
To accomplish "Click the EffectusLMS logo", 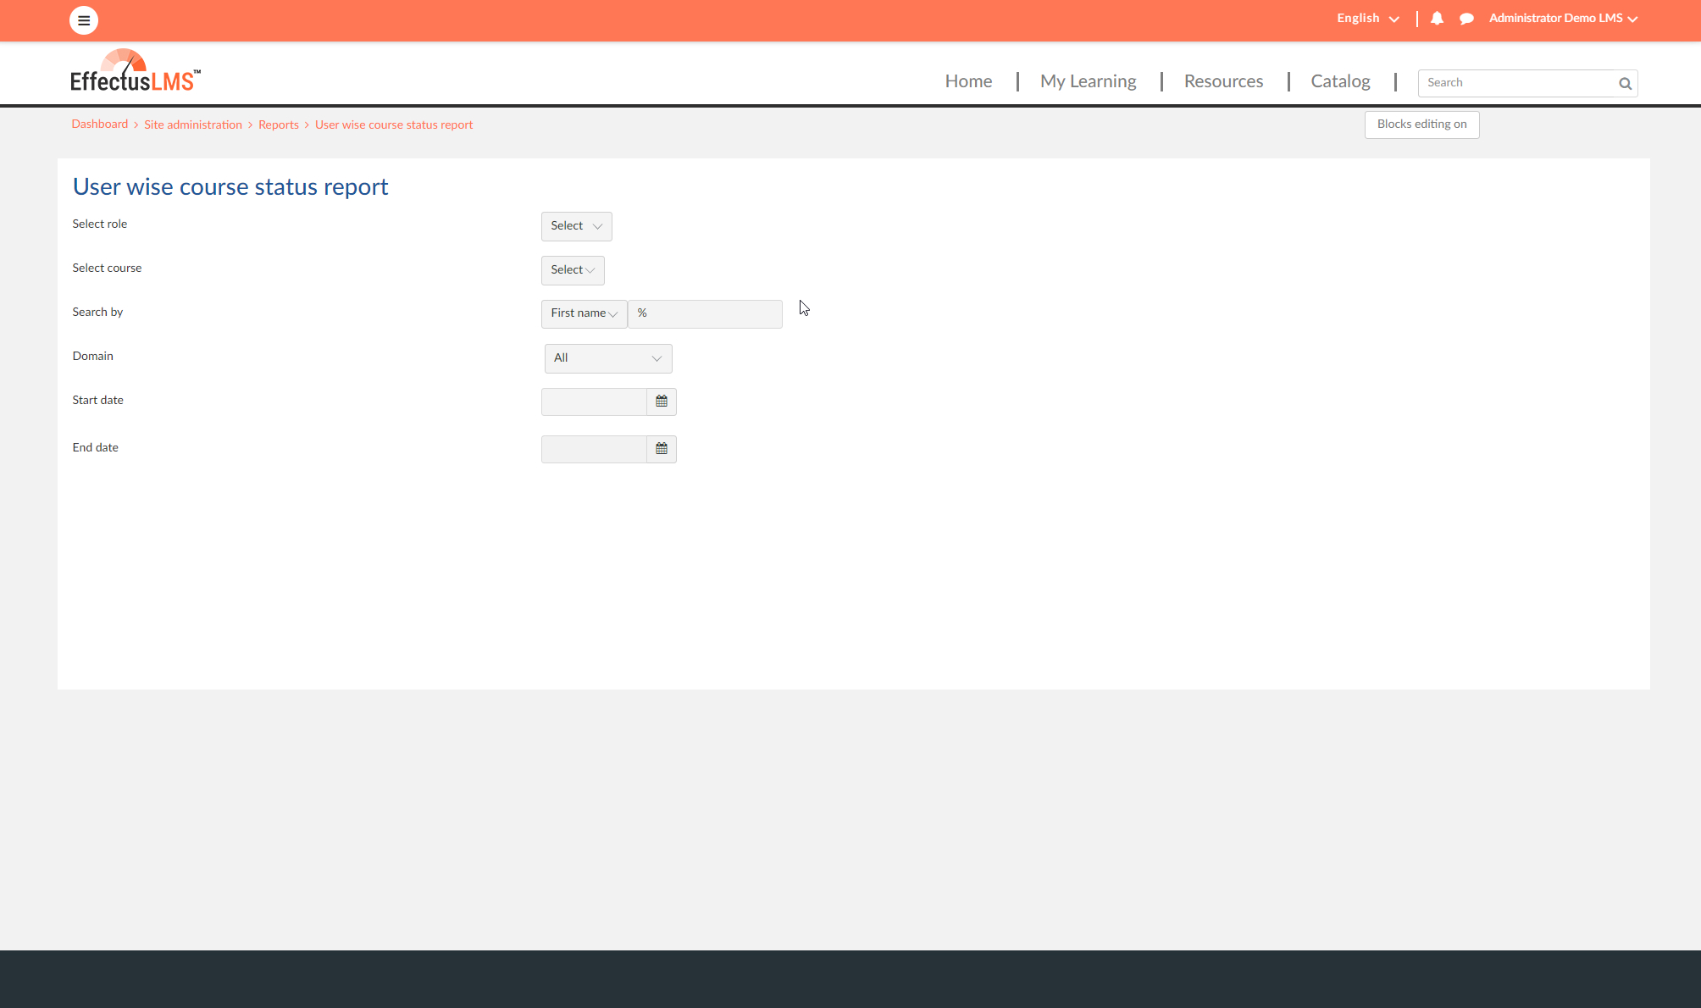I will [136, 71].
